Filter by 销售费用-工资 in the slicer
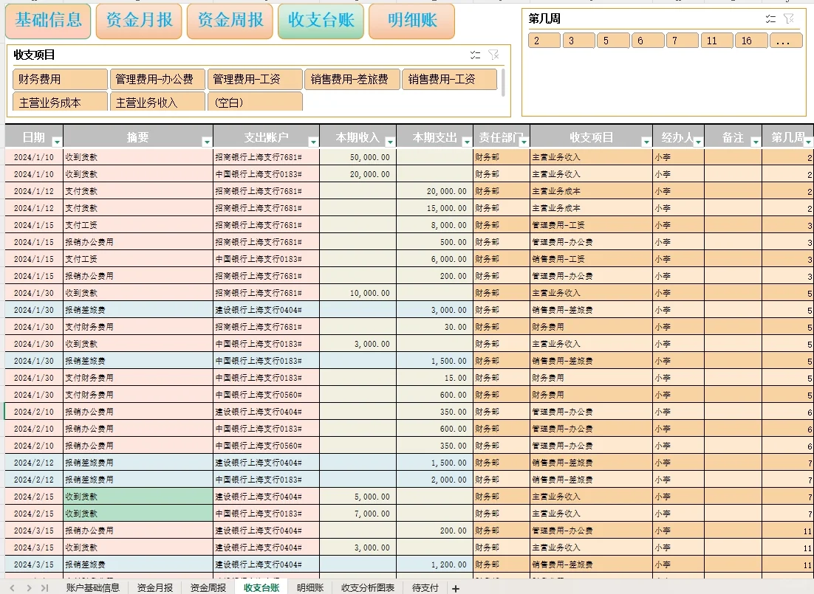This screenshot has width=814, height=594. coord(450,80)
